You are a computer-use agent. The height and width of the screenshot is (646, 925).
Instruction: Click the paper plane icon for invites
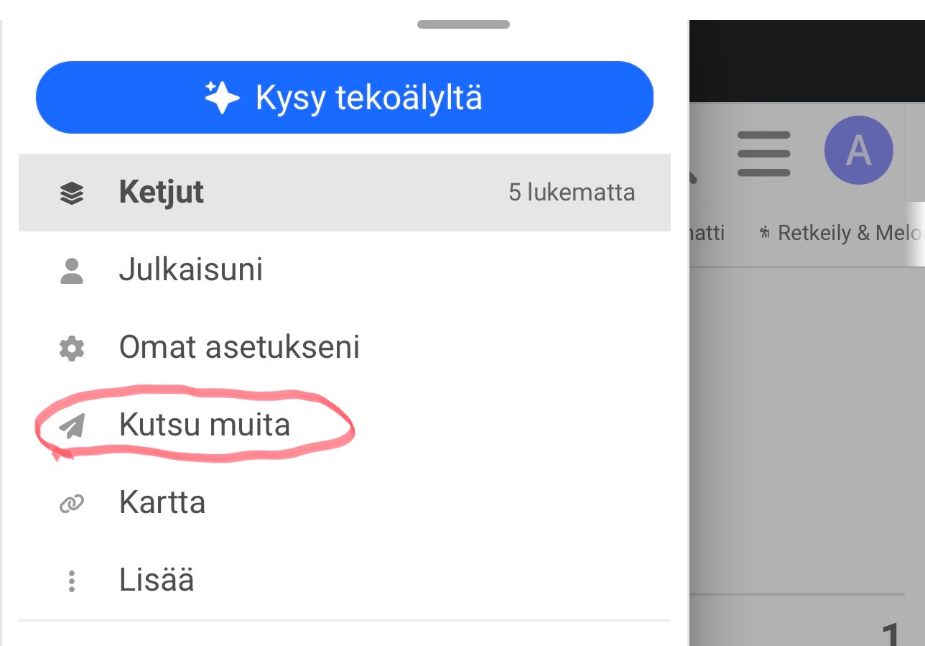coord(72,426)
